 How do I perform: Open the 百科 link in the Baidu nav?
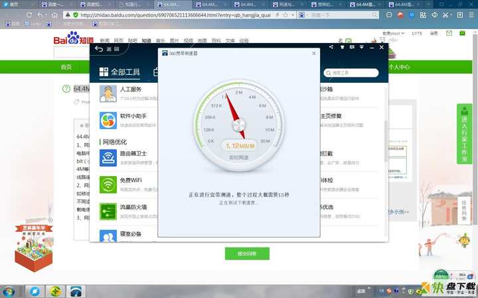pyautogui.click(x=216, y=40)
